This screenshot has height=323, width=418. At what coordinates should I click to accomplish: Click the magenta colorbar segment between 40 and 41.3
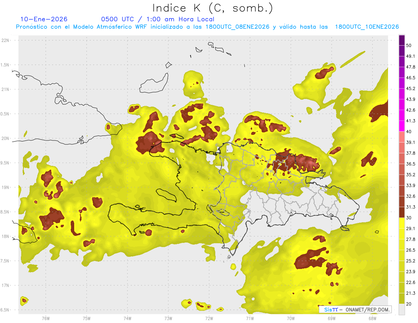402,126
